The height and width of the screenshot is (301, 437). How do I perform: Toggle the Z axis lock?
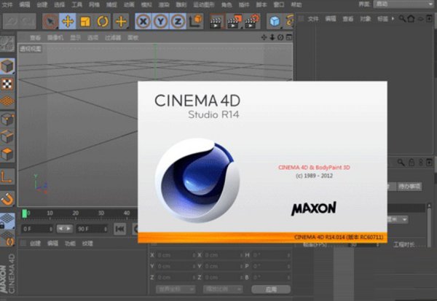[178, 21]
